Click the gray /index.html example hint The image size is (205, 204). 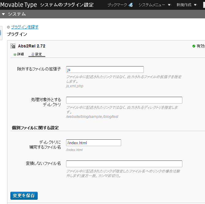[74, 150]
